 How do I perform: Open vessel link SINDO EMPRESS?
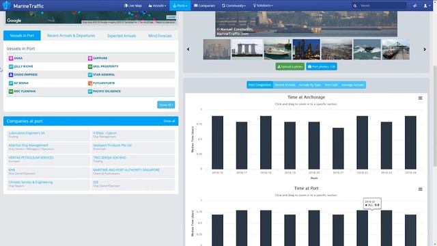[x=26, y=74]
